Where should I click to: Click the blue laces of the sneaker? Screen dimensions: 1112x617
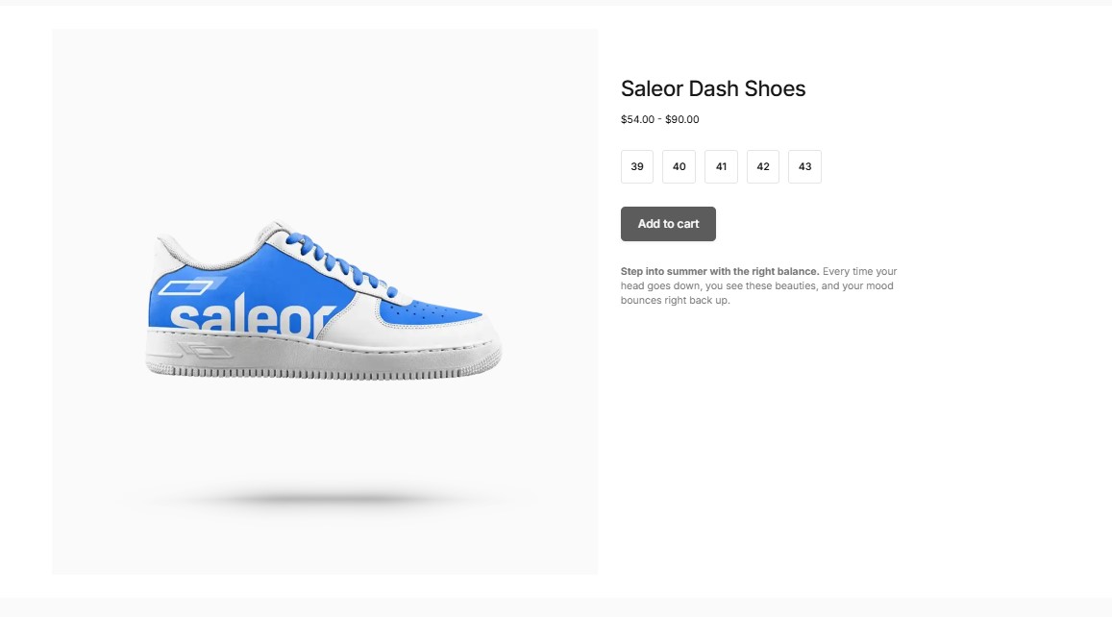point(338,262)
